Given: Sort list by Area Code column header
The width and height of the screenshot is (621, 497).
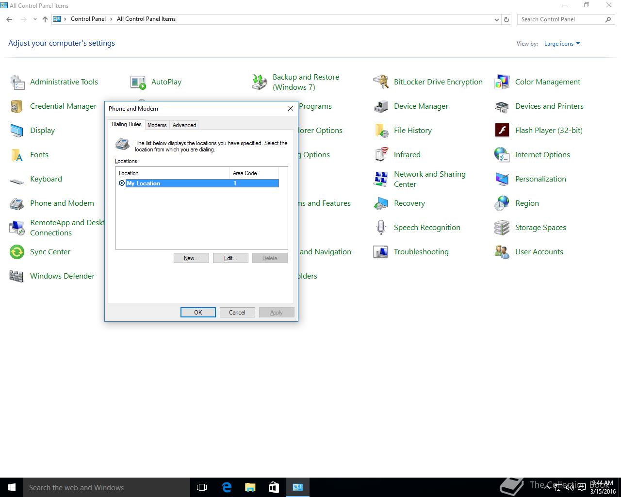Looking at the screenshot, I should click(x=254, y=173).
